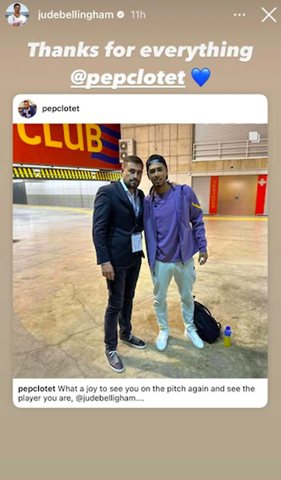Screen dimensions: 281x480
Task: Open the three-dot story options menu
Action: pyautogui.click(x=239, y=15)
